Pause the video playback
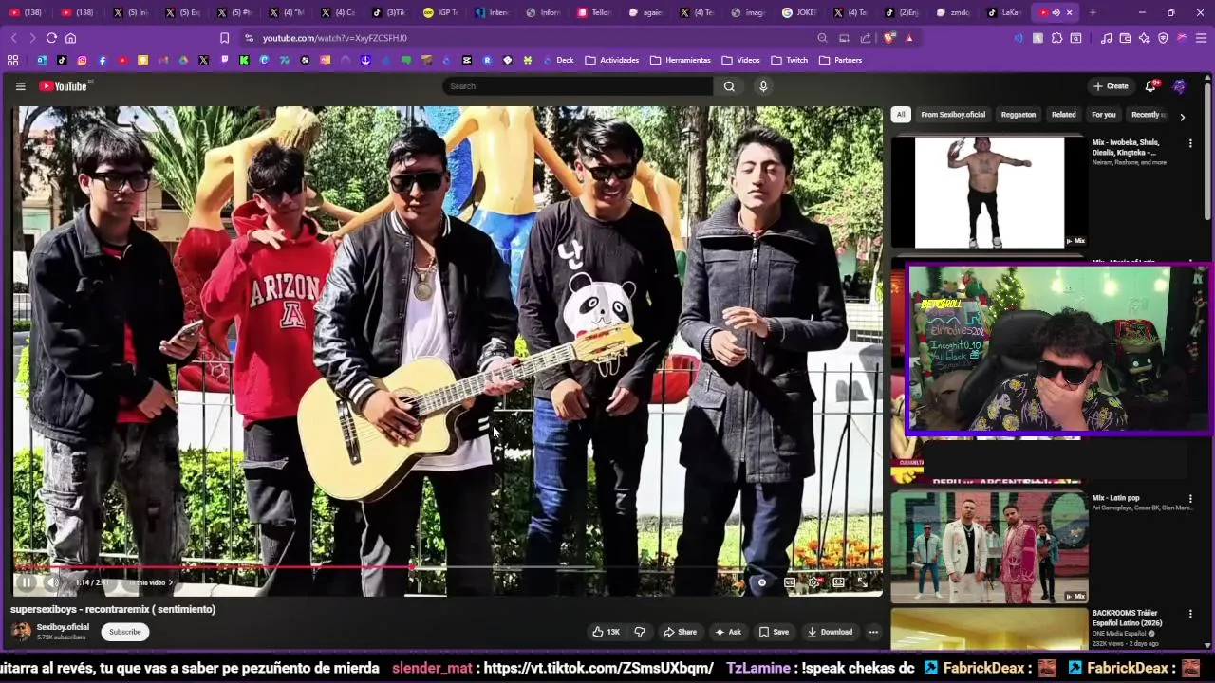Image resolution: width=1215 pixels, height=683 pixels. pyautogui.click(x=27, y=582)
